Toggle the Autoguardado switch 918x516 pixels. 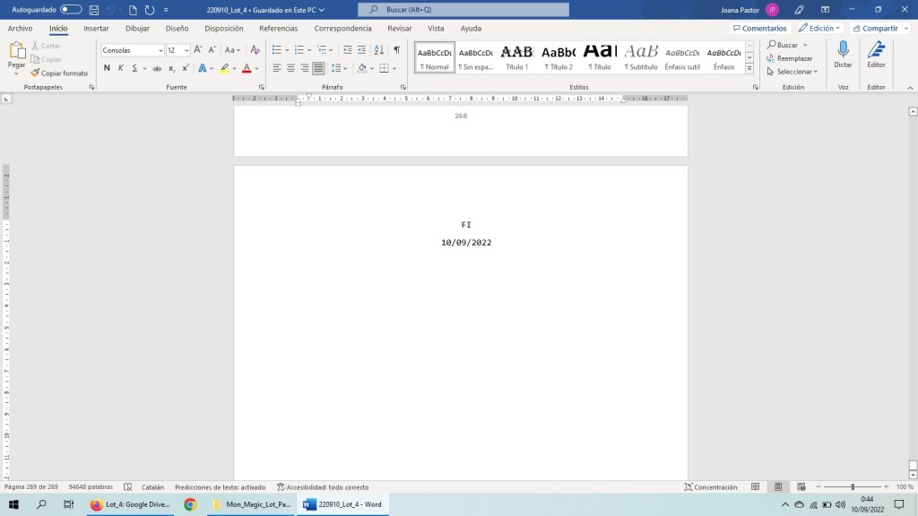point(71,10)
